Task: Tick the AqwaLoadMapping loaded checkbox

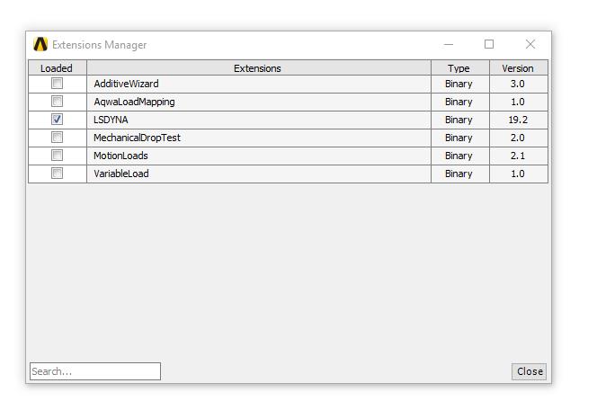Action: click(58, 102)
